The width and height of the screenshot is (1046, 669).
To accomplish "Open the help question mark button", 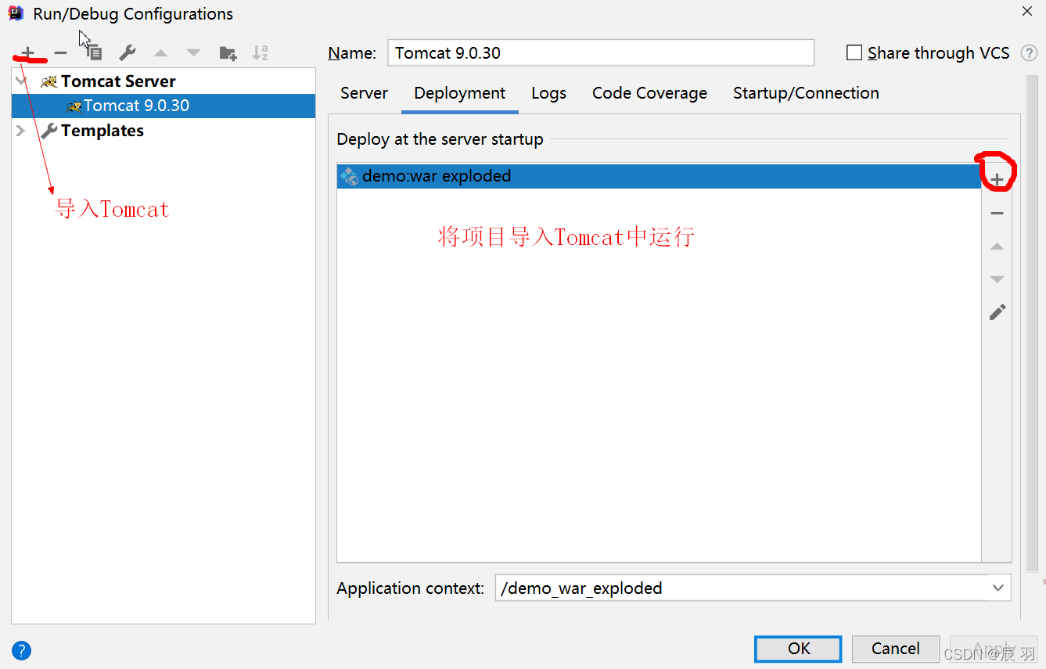I will (22, 650).
